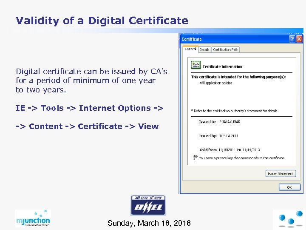
Task: Click the Issuer Statement button
Action: point(280,173)
